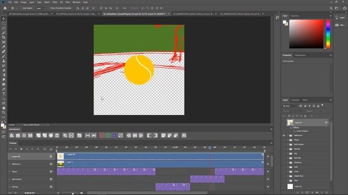The height and width of the screenshot is (195, 348).
Task: Toggle lock all icon in Layers panel
Action: point(305,116)
